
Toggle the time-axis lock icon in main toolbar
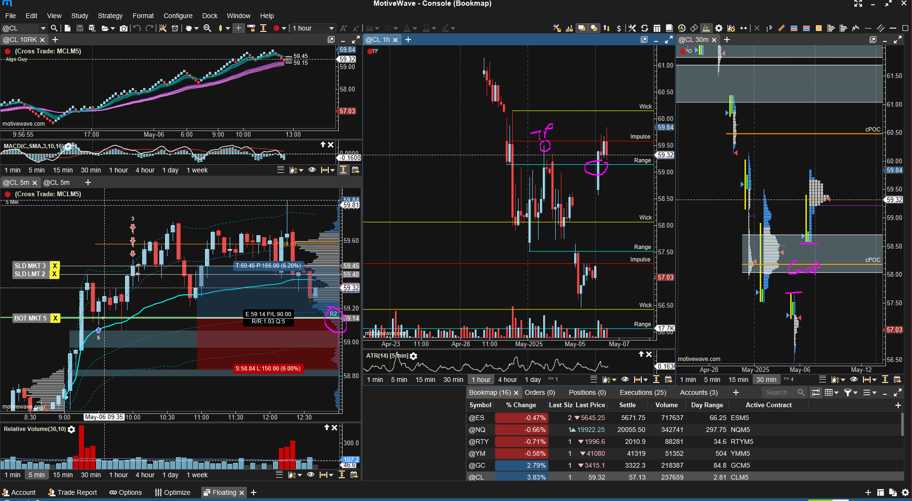click(x=251, y=28)
